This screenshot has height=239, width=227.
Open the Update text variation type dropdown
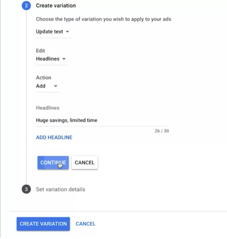coord(53,32)
